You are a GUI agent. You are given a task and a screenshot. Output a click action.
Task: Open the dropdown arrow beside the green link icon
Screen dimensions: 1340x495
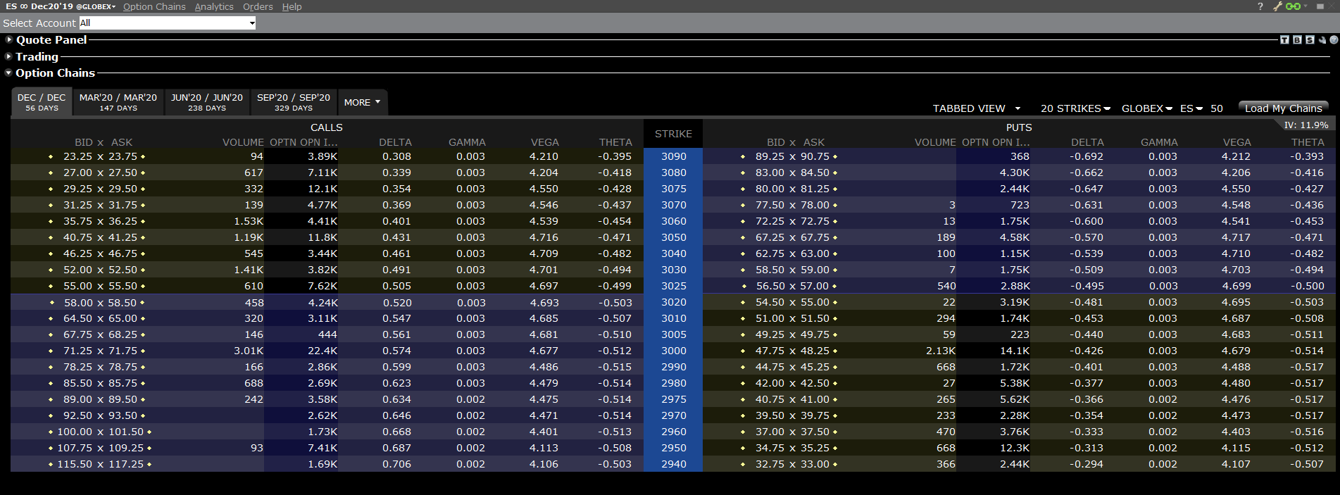[1305, 6]
